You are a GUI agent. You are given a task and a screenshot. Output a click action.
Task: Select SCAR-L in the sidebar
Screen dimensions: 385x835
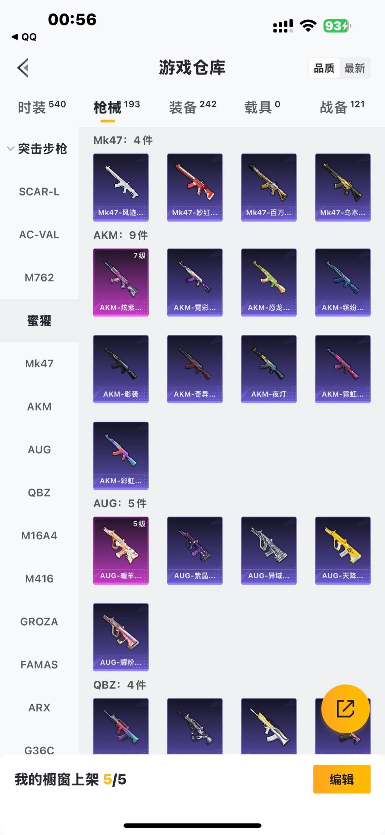pyautogui.click(x=39, y=192)
